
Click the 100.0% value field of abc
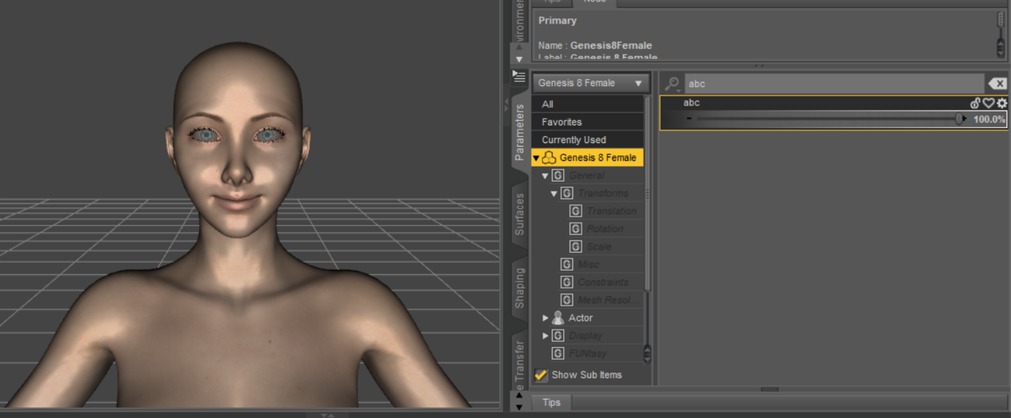[x=989, y=119]
